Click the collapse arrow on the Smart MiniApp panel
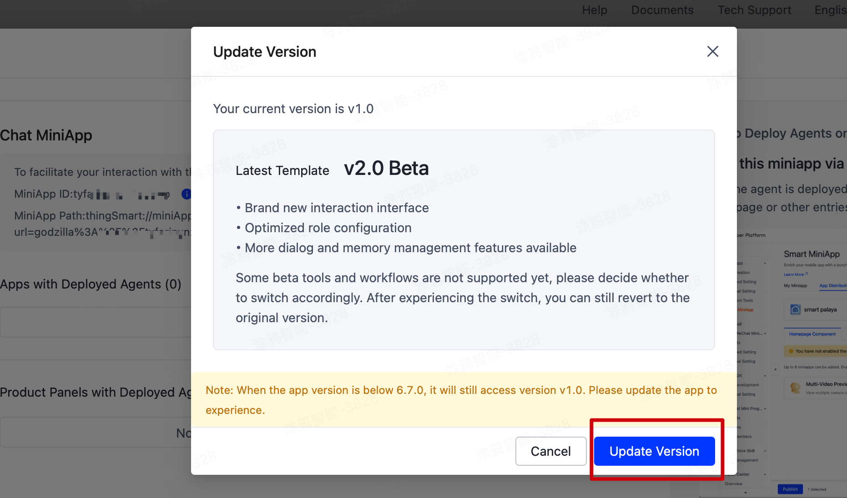Viewport: 847px width, 498px height. (776, 369)
